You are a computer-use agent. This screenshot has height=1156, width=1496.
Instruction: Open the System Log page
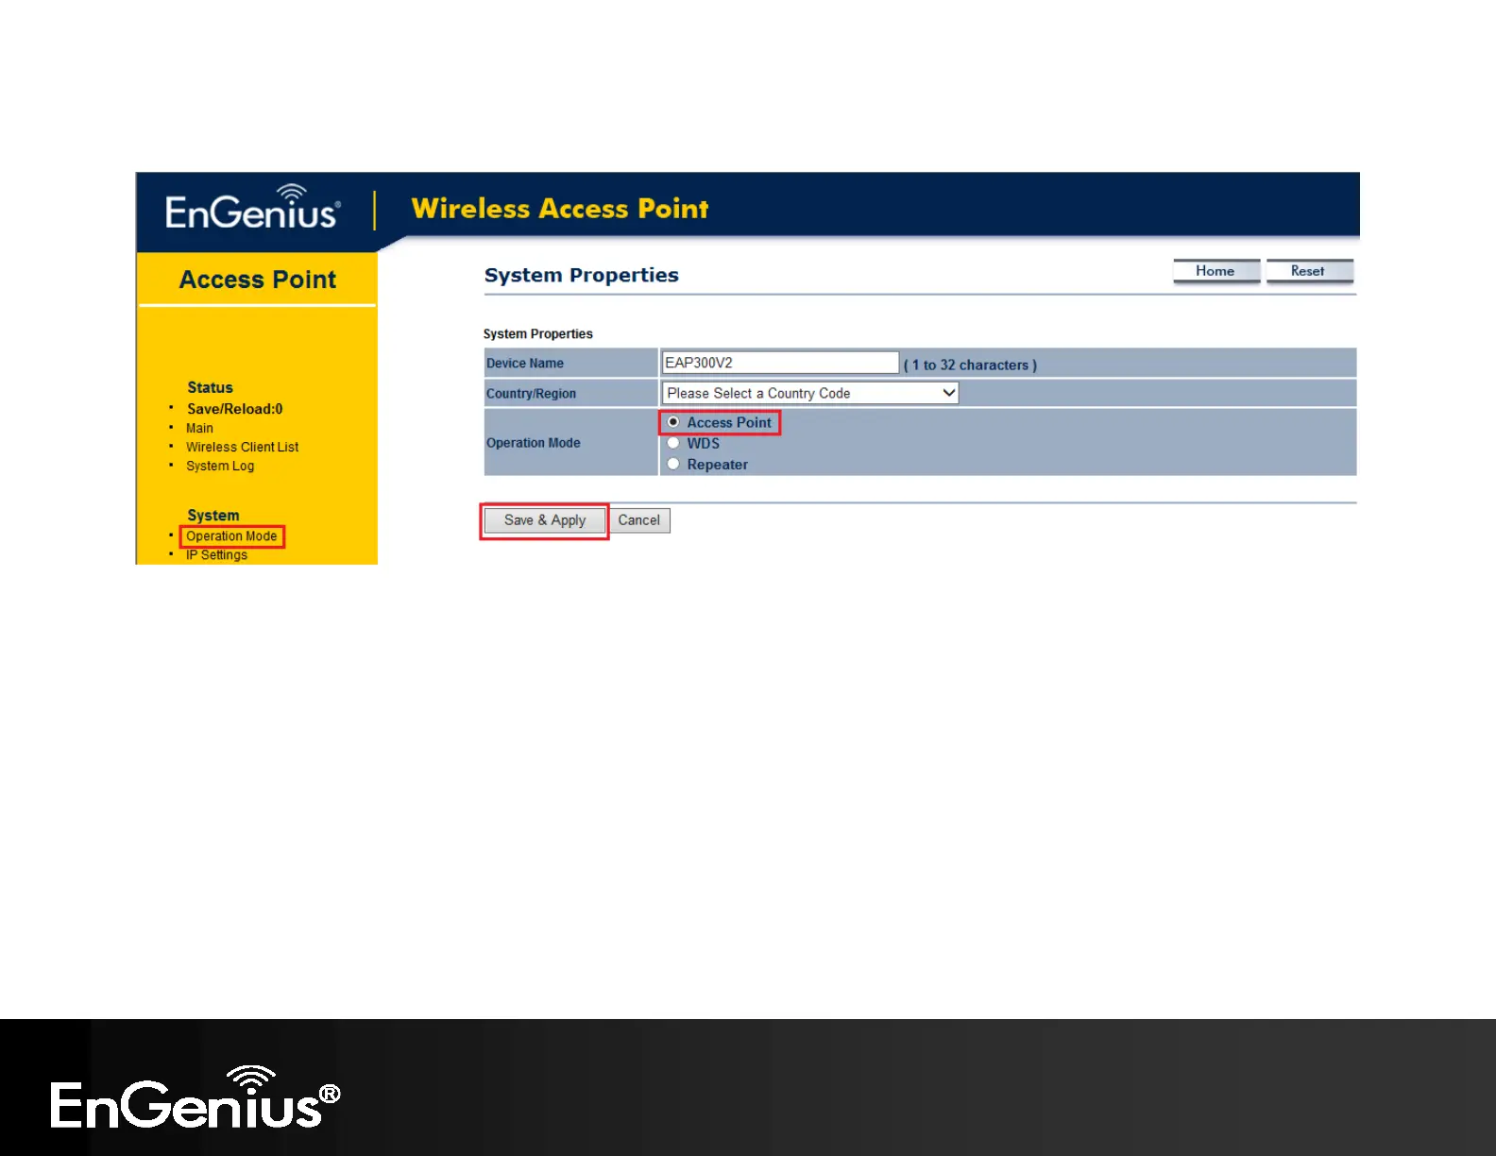click(x=220, y=467)
